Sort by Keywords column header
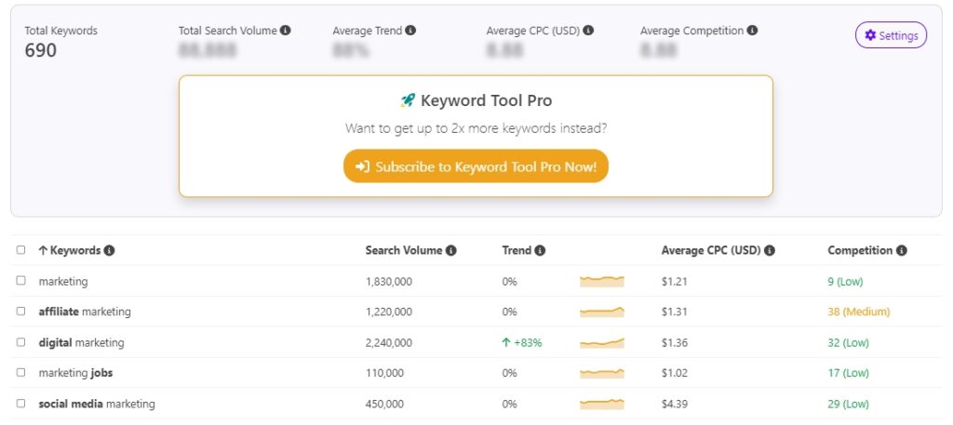 coord(70,250)
